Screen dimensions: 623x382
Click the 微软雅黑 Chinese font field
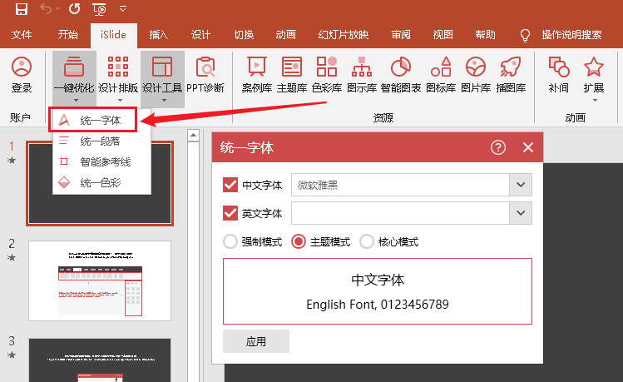tap(400, 185)
